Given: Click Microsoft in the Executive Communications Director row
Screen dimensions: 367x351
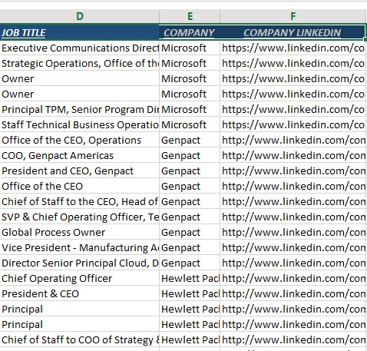Looking at the screenshot, I should pos(190,48).
